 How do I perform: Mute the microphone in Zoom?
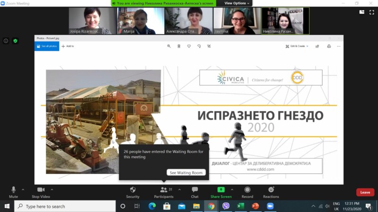13,191
